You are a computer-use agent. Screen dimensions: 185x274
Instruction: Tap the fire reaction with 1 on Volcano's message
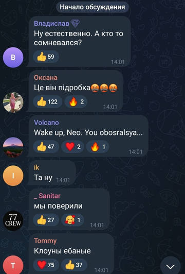[98, 147]
